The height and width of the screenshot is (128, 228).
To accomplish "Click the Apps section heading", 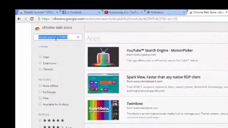I will click(94, 39).
